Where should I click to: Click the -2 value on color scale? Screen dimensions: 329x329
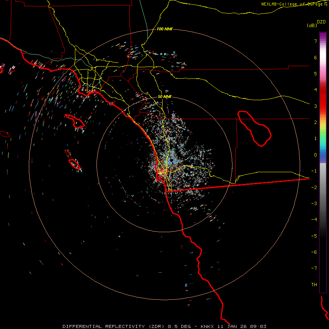[x=314, y=187]
